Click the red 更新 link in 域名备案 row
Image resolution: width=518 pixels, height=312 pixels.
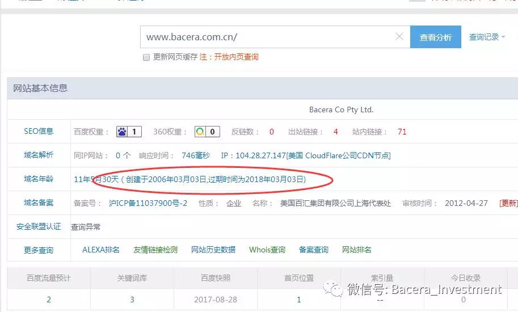[508, 203]
